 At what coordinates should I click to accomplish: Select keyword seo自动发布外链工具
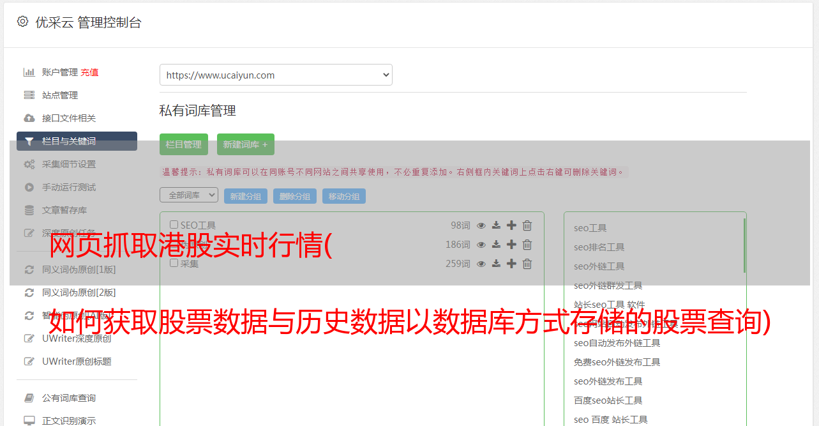tap(617, 343)
